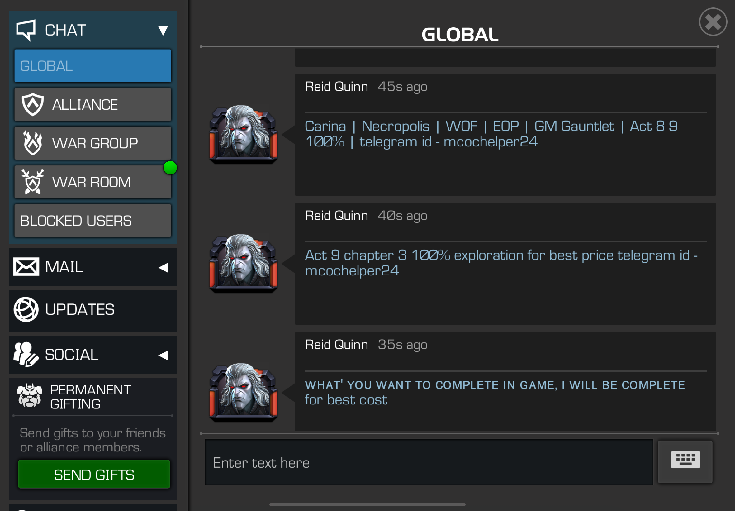
Task: Click the Alliance shield icon
Action: click(x=33, y=104)
